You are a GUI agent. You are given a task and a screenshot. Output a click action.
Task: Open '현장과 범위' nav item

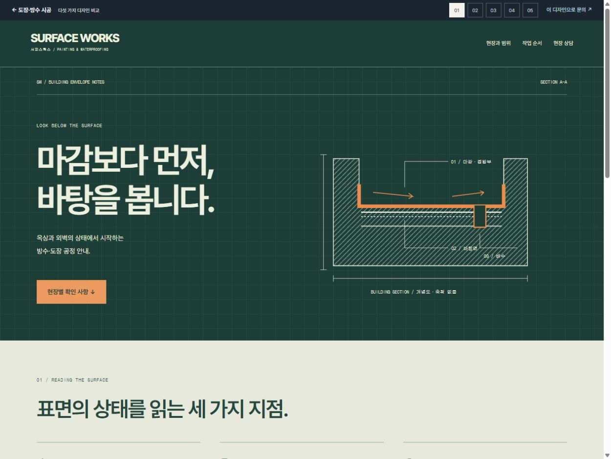click(499, 43)
